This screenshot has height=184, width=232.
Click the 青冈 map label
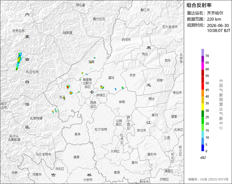point(155,115)
